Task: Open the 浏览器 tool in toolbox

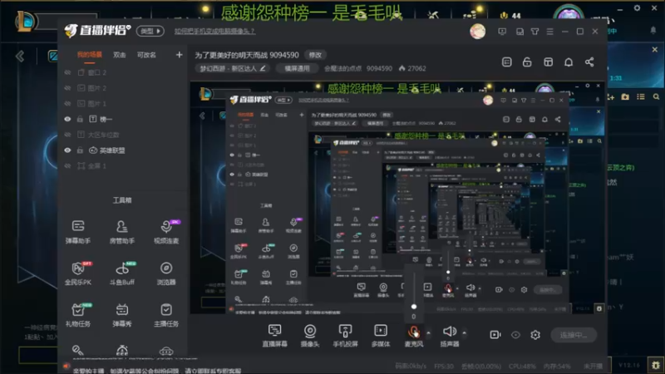Action: tap(166, 273)
